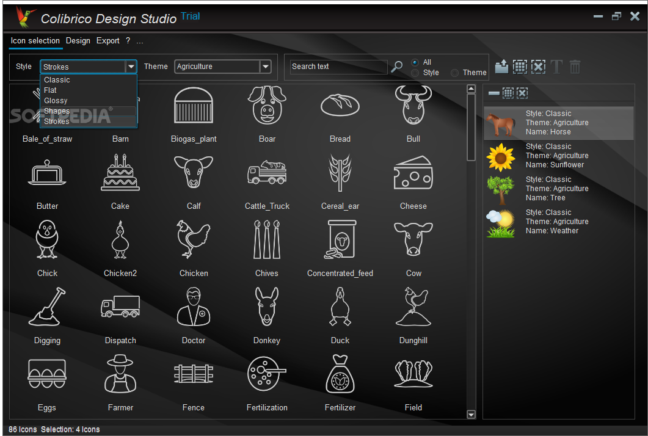Select the Sunflower entry in selection list
Image resolution: width=648 pixels, height=436 pixels.
click(x=559, y=156)
